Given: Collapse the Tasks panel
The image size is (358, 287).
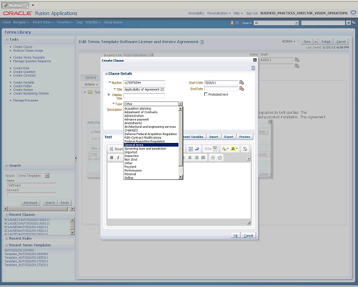Looking at the screenshot, I should click(7, 39).
